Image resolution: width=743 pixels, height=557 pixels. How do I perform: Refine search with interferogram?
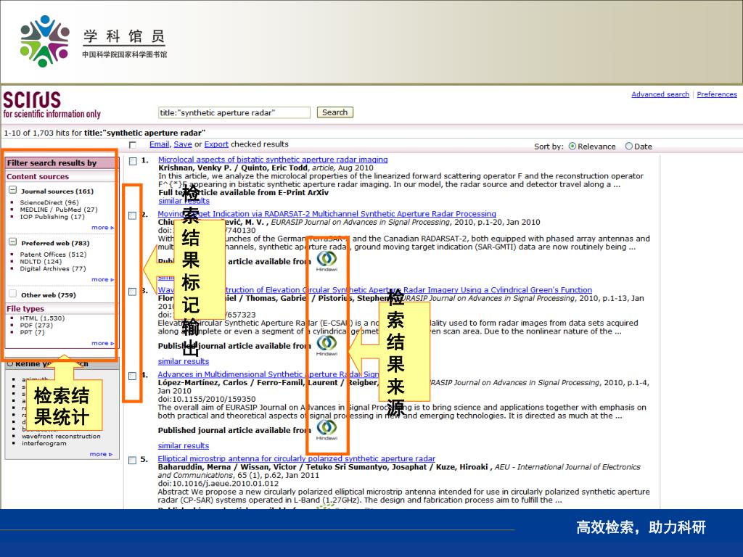pyautogui.click(x=44, y=443)
